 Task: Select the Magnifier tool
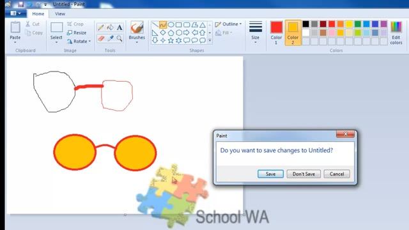[x=120, y=38]
